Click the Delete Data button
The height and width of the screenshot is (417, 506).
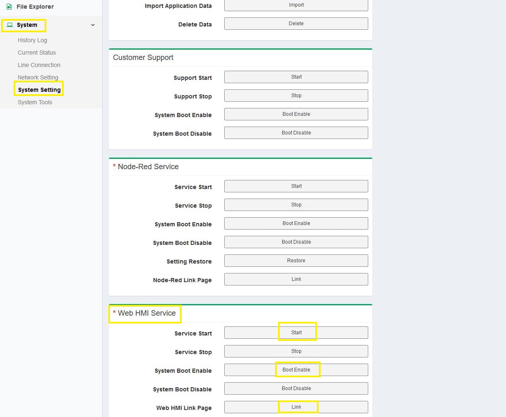296,24
